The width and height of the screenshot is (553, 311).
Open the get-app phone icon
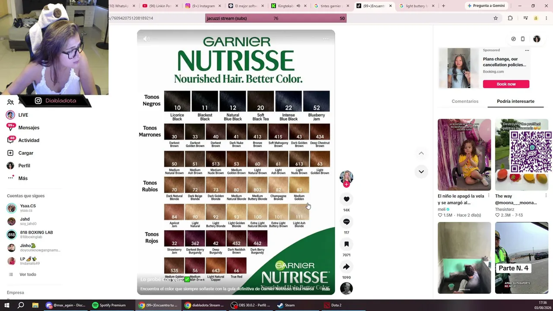[523, 39]
